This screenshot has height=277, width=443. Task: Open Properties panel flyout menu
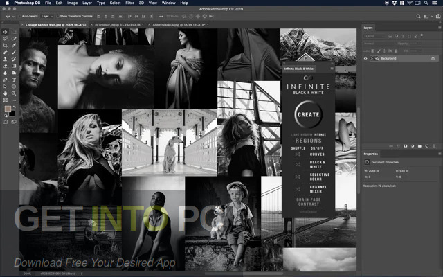click(440, 154)
